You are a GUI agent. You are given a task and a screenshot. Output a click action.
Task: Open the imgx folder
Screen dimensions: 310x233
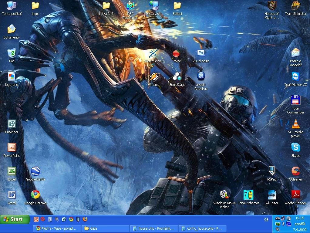coord(35,8)
